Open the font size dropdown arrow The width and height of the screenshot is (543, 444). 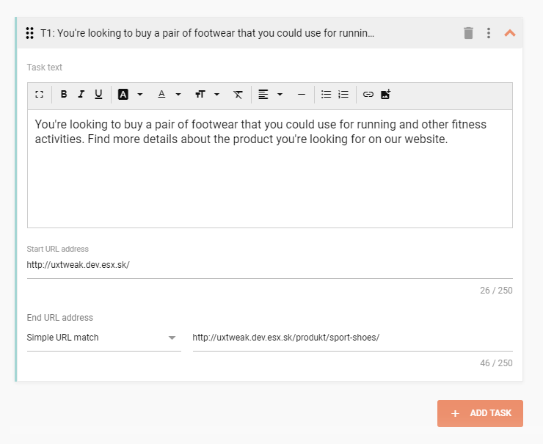tap(216, 94)
